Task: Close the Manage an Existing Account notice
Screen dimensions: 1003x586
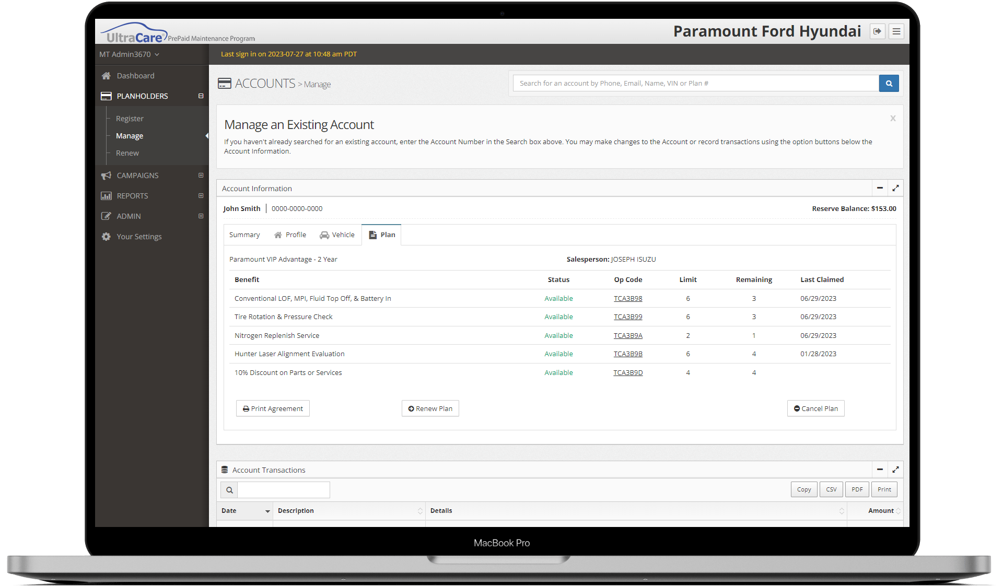Action: [893, 119]
